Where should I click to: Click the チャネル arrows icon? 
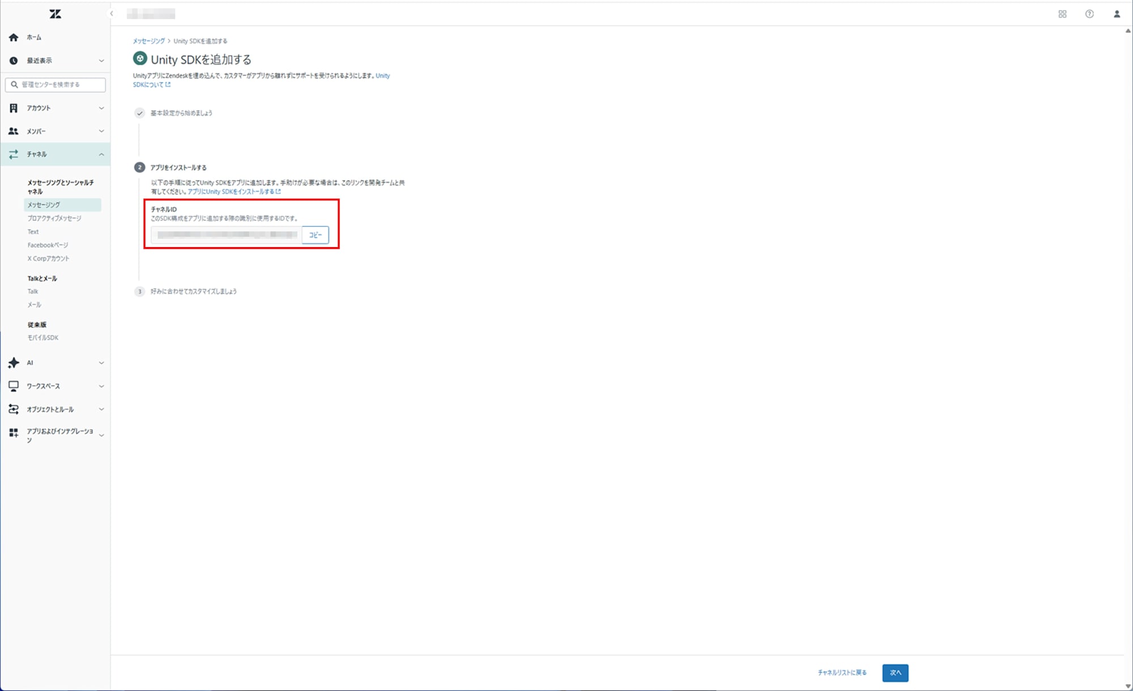[14, 154]
